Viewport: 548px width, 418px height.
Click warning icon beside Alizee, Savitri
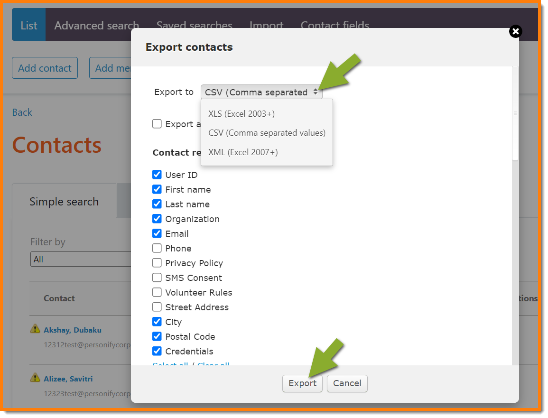35,378
